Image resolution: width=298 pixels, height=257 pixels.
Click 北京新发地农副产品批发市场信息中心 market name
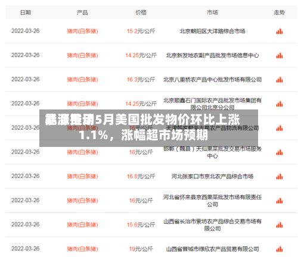pyautogui.click(x=212, y=55)
